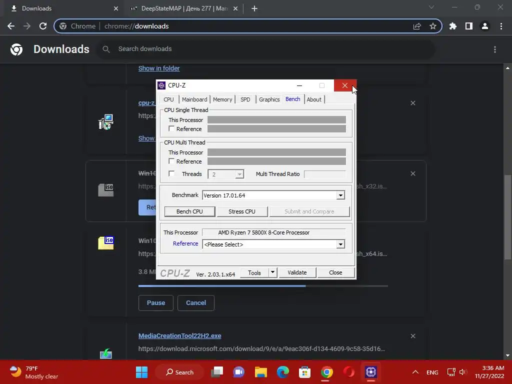
Task: Click the Validate button
Action: (x=297, y=272)
